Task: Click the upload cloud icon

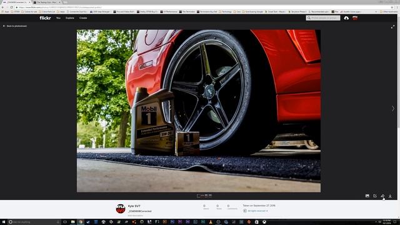Action: (346, 18)
